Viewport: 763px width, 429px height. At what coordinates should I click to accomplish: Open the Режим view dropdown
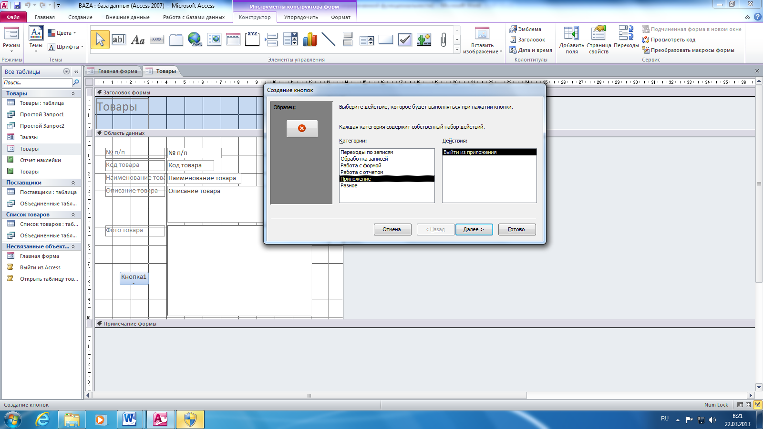[x=11, y=40]
